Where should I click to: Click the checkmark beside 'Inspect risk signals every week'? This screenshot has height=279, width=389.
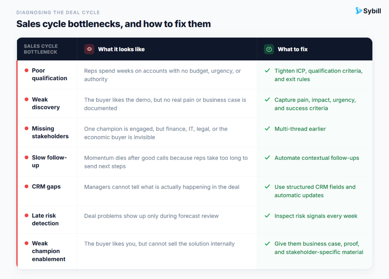(268, 215)
